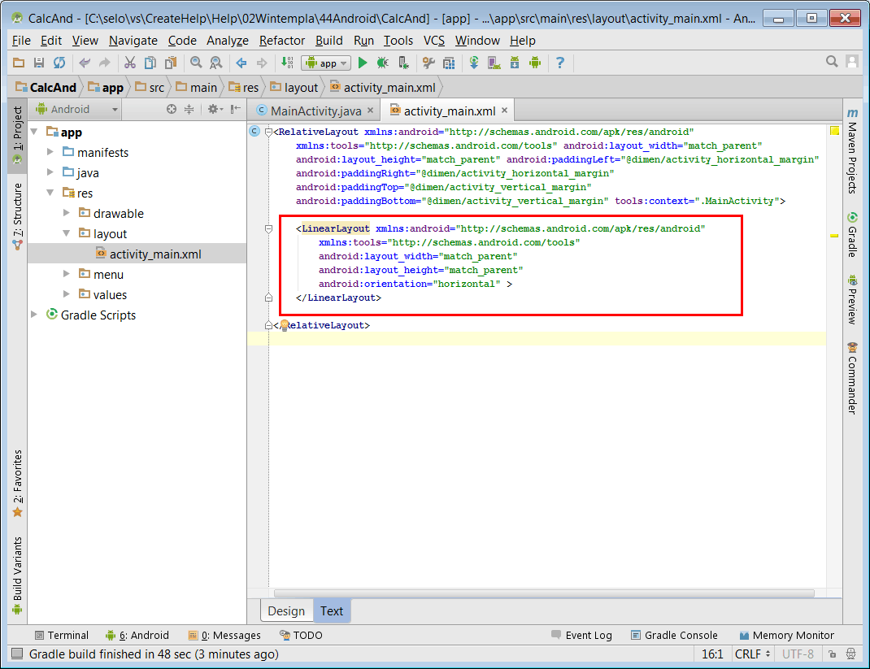
Task: Open the Refactor menu
Action: 282,41
